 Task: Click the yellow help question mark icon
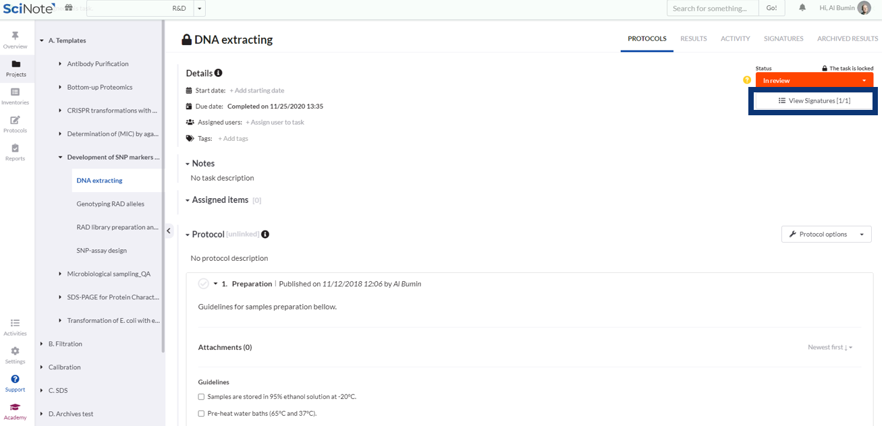tap(747, 80)
